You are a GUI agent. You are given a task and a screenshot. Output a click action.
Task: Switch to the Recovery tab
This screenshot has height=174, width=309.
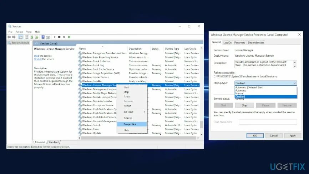tap(240, 43)
